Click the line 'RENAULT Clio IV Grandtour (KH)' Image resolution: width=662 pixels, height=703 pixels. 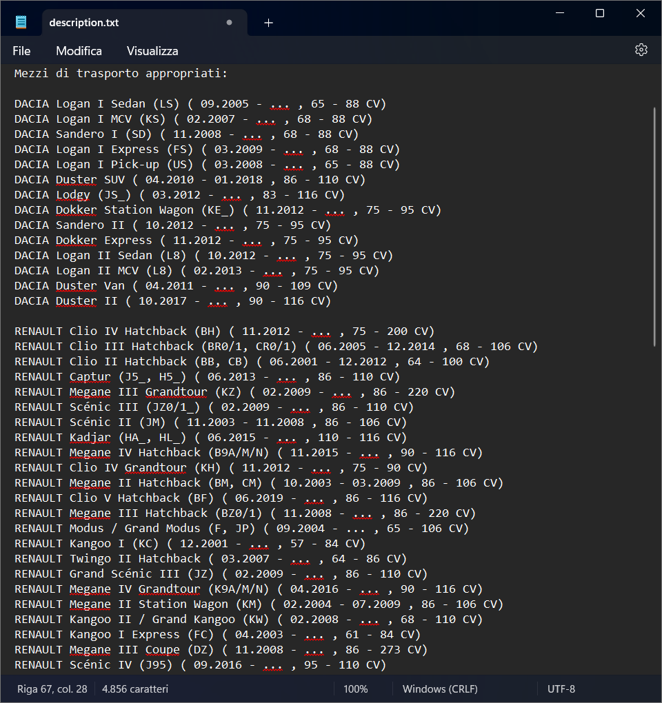[221, 468]
